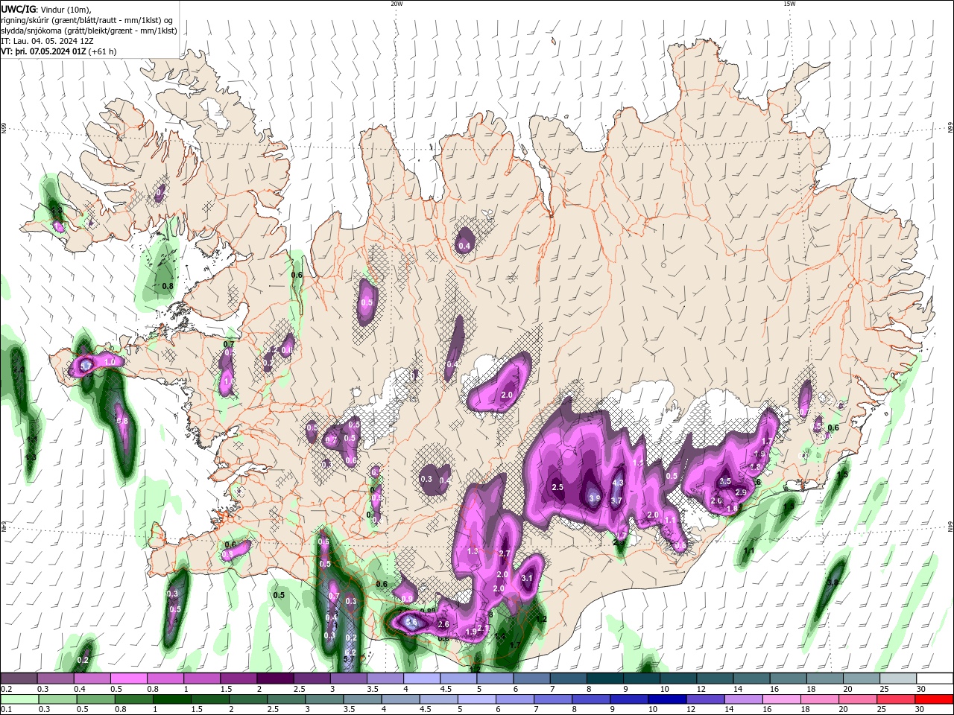Screen dimensions: 954x715
Task: Click the '30' label ending the rain scale
Action: tap(921, 710)
